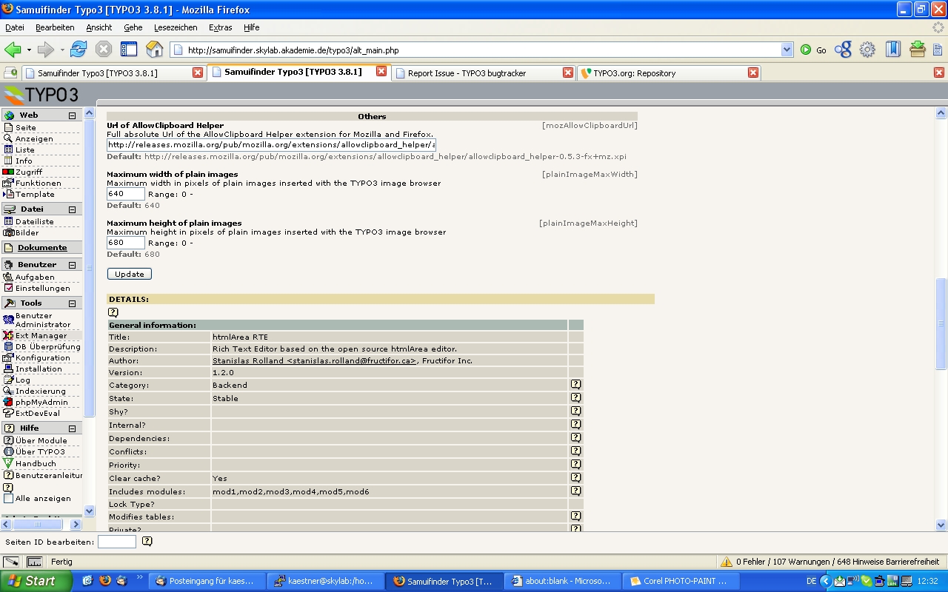Screen dimensions: 948x592
Task: Collapse the Tools module group
Action: coord(72,303)
